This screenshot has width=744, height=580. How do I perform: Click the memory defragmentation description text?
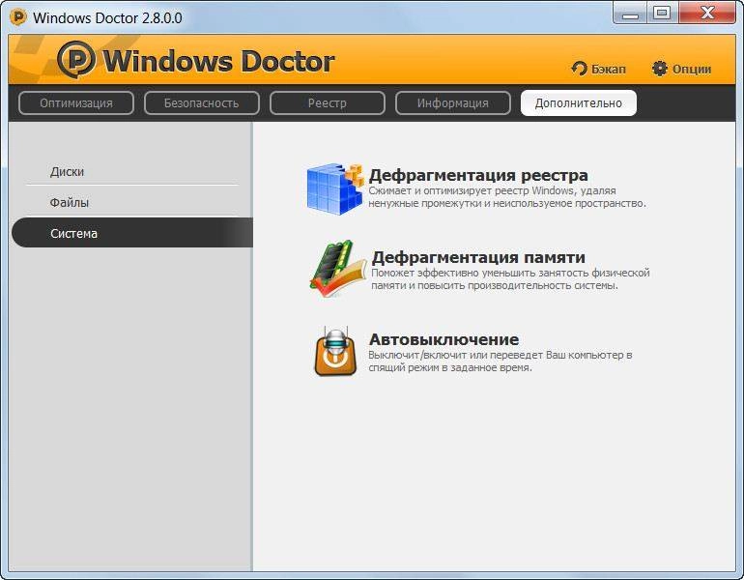coord(510,279)
